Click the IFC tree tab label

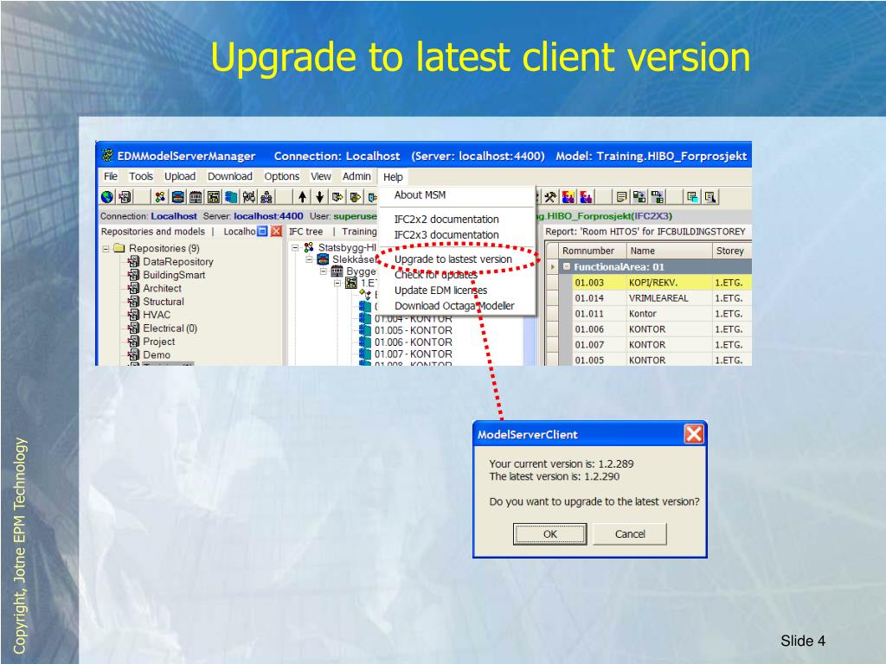305,232
